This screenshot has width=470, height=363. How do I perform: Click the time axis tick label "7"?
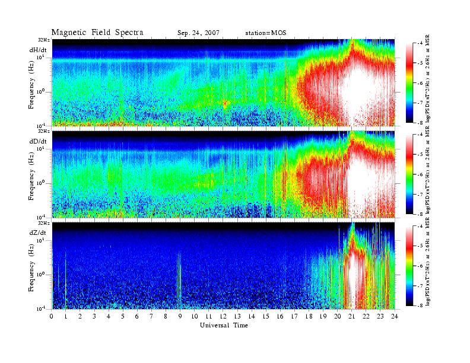click(x=151, y=316)
